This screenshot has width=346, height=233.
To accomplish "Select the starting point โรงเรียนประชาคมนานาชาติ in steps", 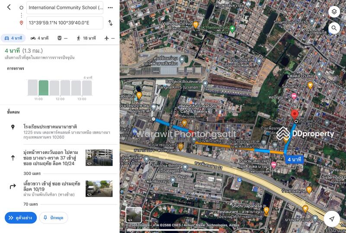I will (x=50, y=127).
